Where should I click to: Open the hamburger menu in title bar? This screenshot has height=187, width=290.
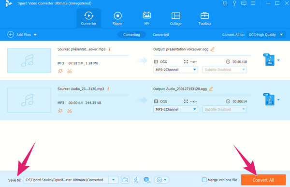[253, 3]
